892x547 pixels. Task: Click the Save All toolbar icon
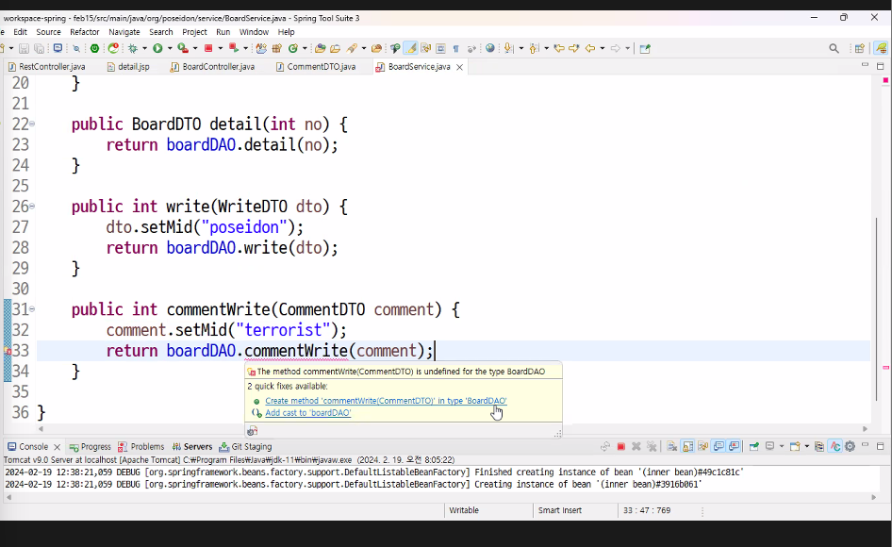pyautogui.click(x=40, y=48)
